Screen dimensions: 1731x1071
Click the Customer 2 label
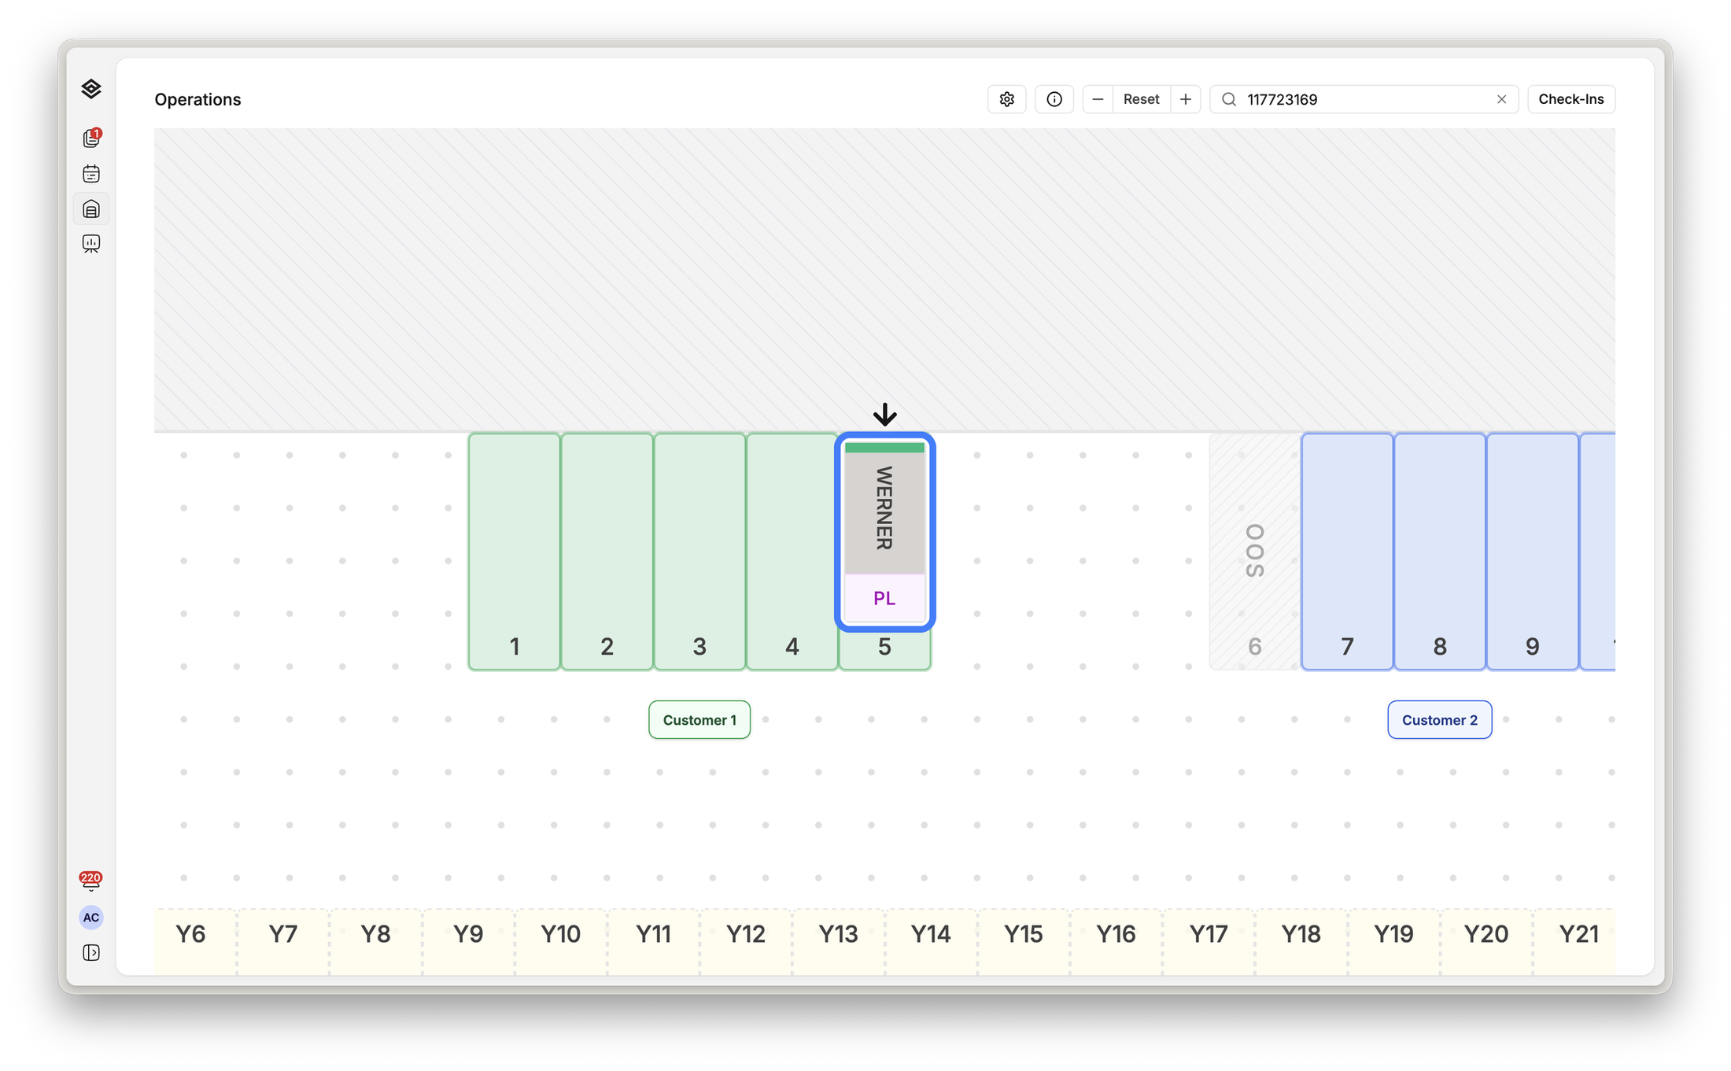[1440, 720]
